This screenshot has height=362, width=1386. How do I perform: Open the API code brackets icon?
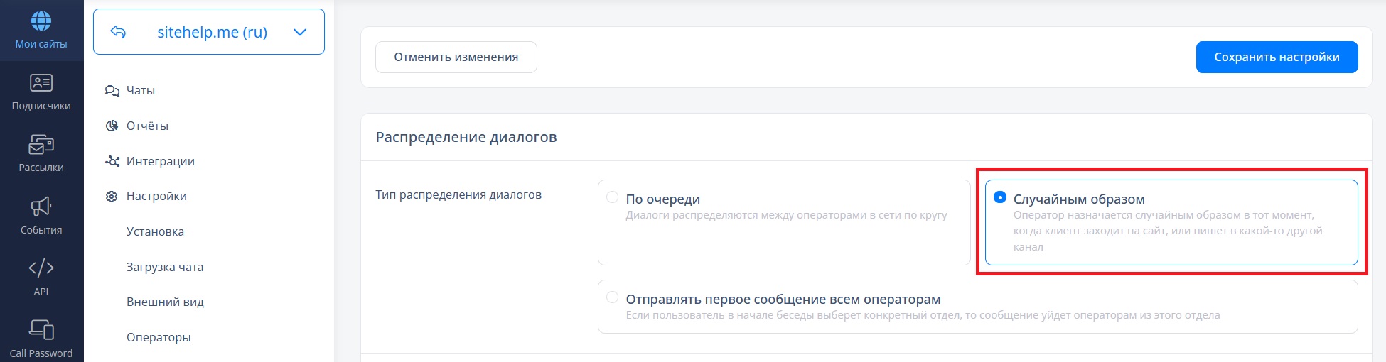tap(41, 268)
